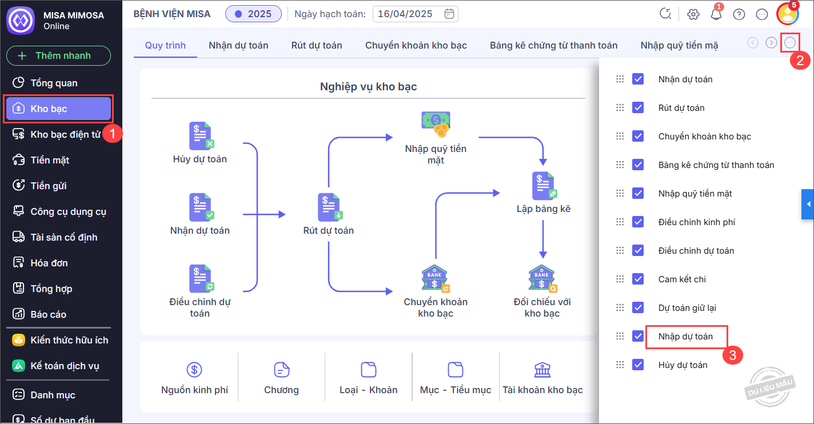814x424 pixels.
Task: Switch to the Rút dự toán tab
Action: click(317, 45)
